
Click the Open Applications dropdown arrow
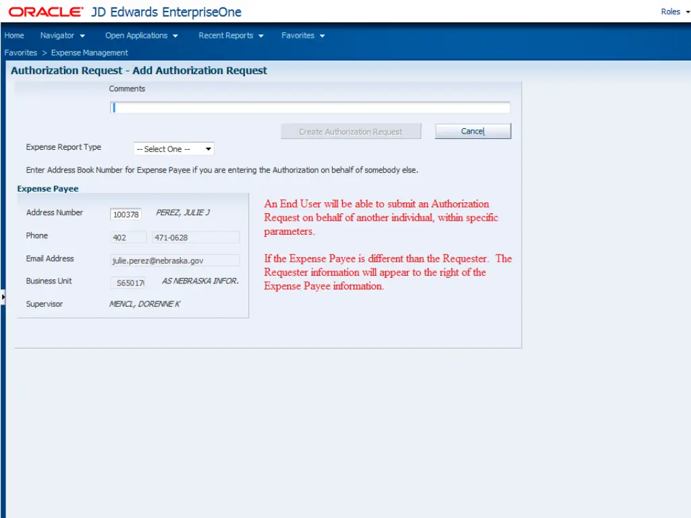[175, 36]
